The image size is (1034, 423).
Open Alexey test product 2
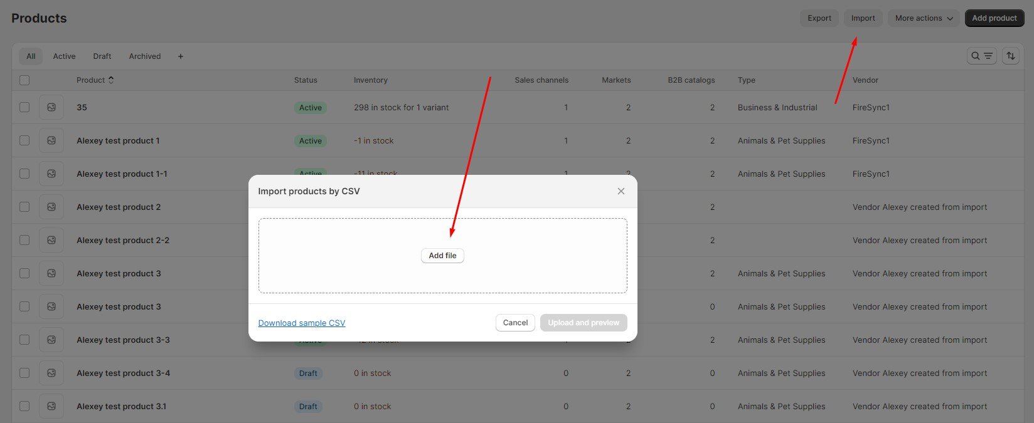[x=119, y=207]
